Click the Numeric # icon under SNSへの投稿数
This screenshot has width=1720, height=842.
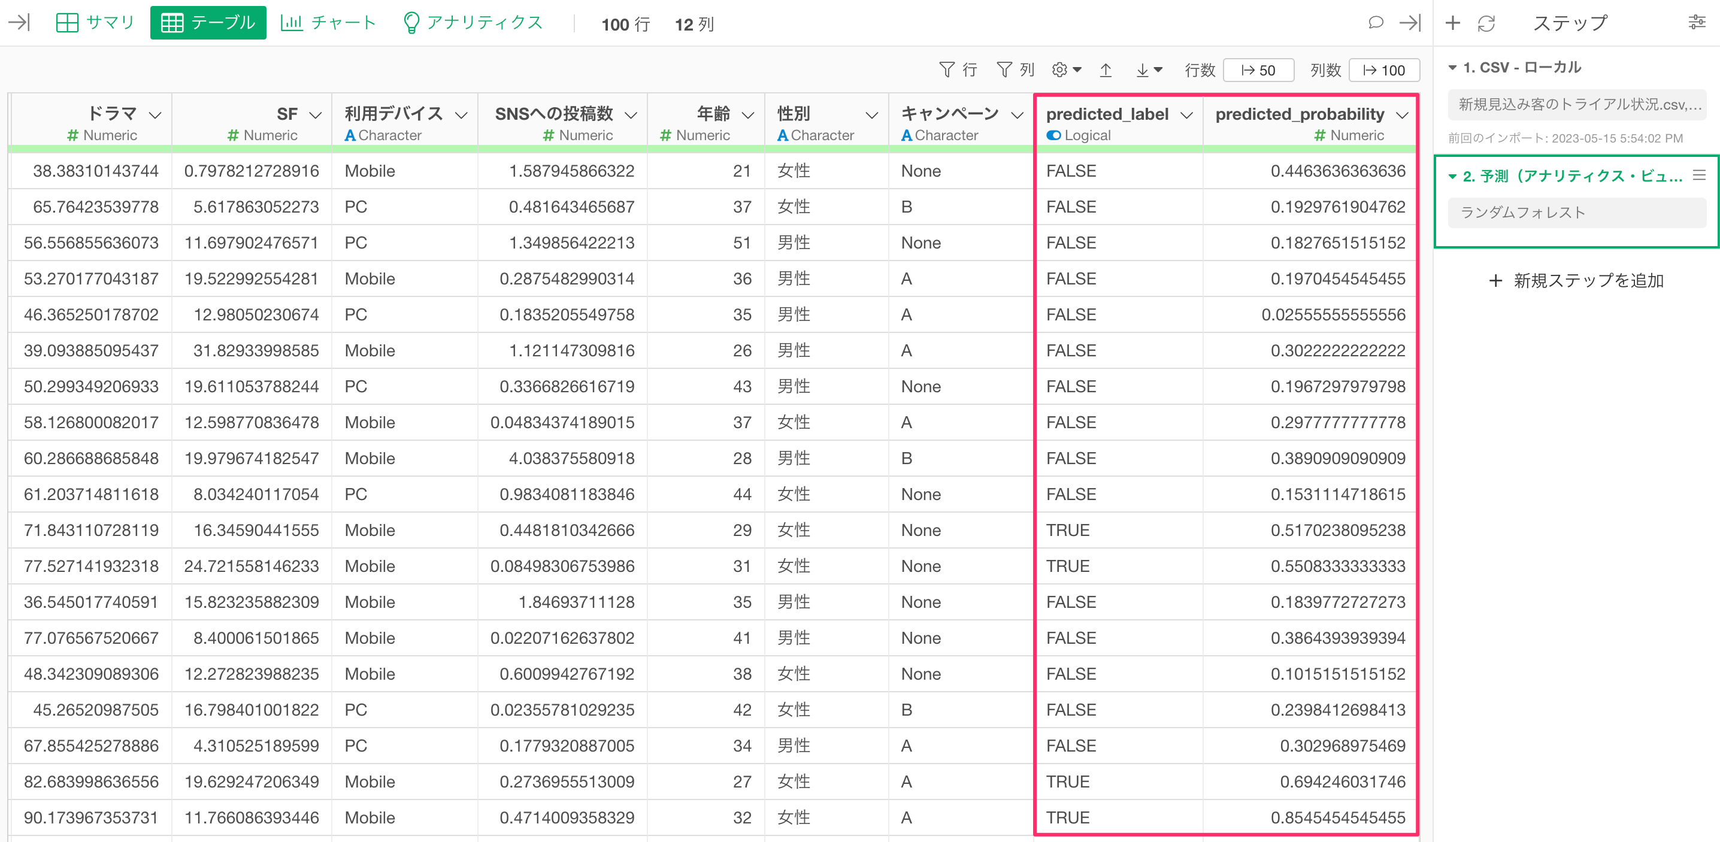pos(548,135)
